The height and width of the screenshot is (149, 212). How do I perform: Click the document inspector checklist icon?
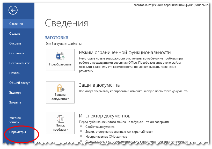(60, 119)
